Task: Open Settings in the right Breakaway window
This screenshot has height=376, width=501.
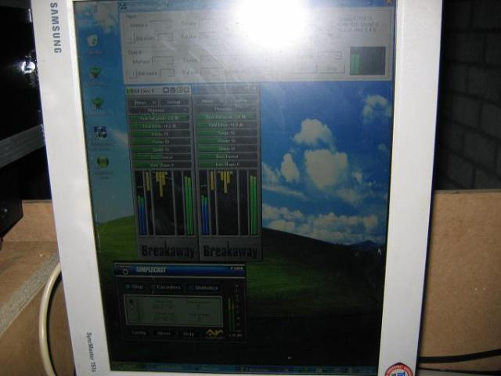Action: click(x=240, y=101)
